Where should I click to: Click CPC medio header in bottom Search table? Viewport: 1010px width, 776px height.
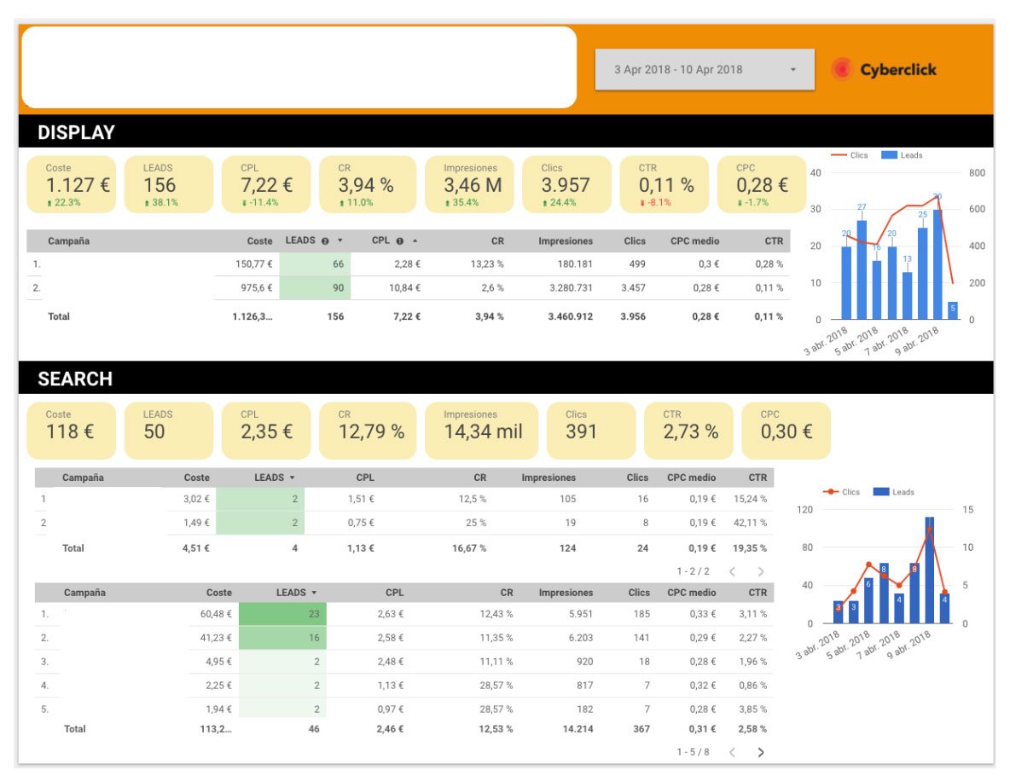pos(691,593)
